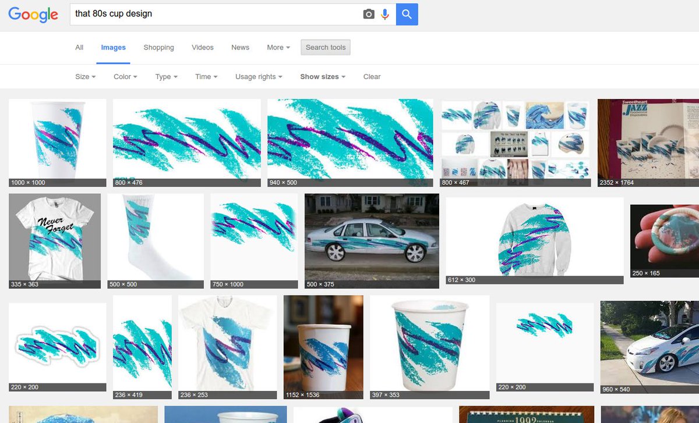Open the 800 × 476 pattern image
This screenshot has width=699, height=423.
tap(187, 143)
